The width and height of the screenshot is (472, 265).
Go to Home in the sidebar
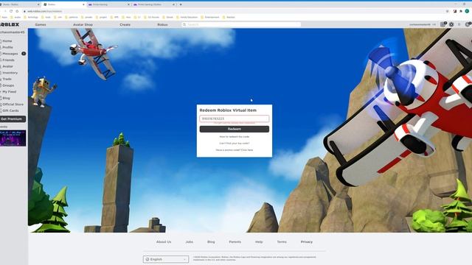[x=7, y=41]
